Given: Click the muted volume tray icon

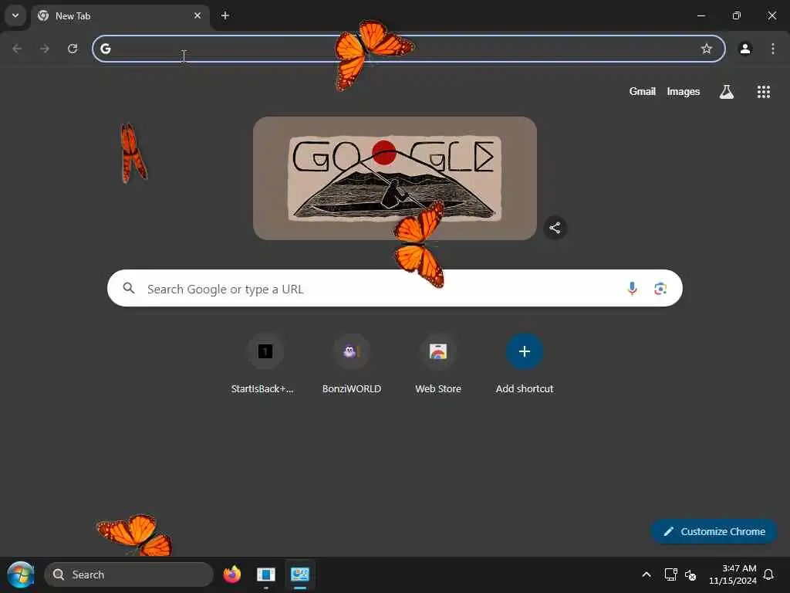Looking at the screenshot, I should click(x=690, y=574).
